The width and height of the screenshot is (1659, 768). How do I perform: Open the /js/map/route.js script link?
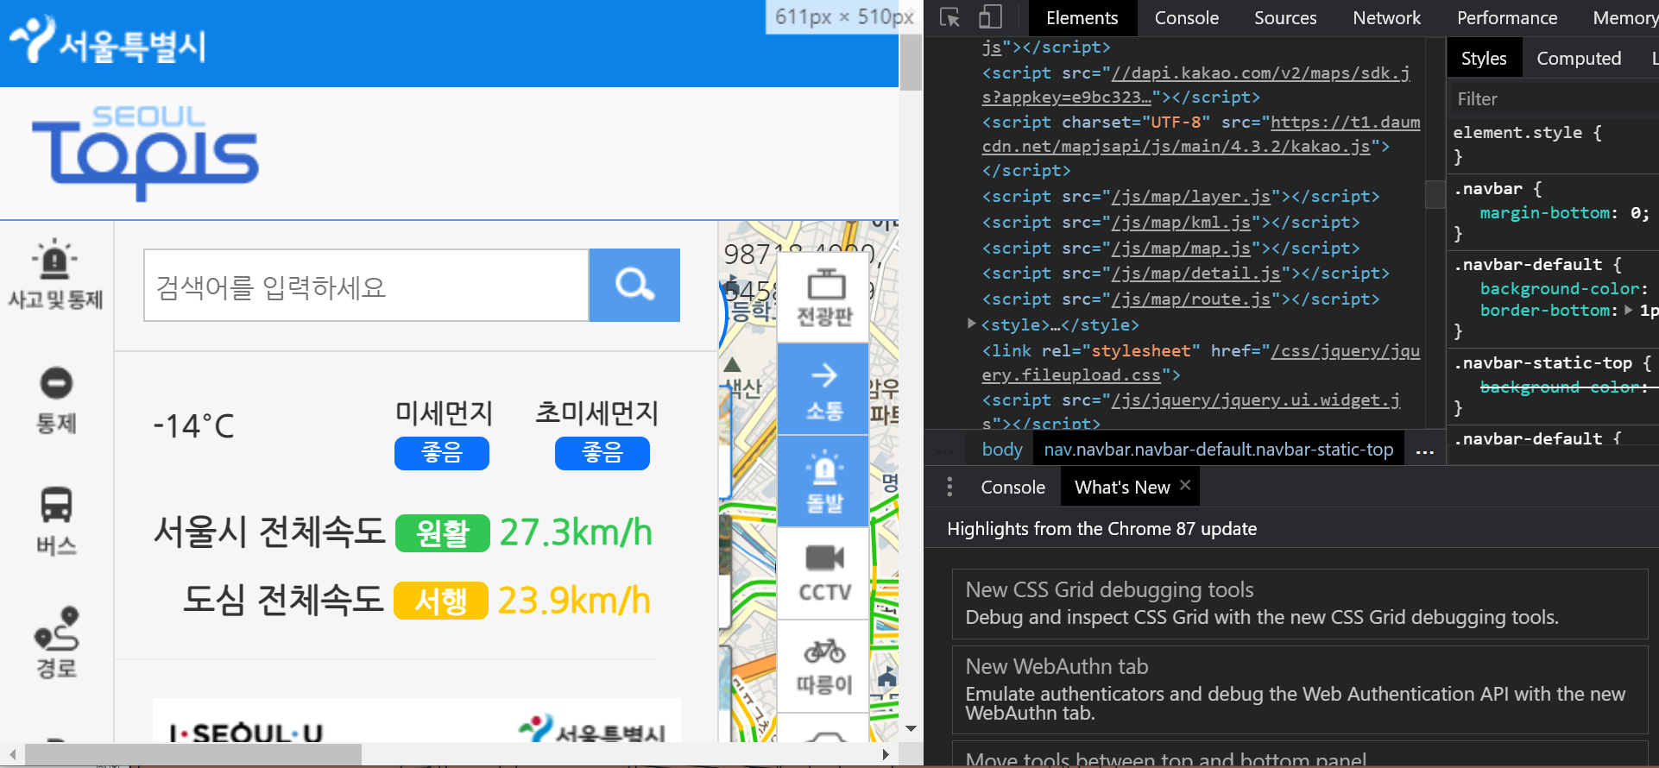pyautogui.click(x=1191, y=299)
